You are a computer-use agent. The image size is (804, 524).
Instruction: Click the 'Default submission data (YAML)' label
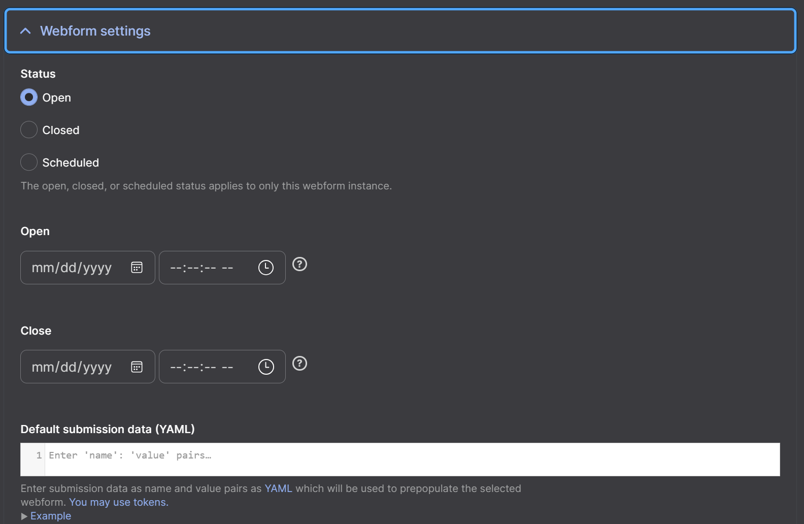tap(108, 429)
